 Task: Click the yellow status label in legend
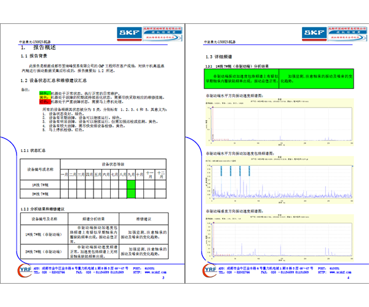pos(42,97)
